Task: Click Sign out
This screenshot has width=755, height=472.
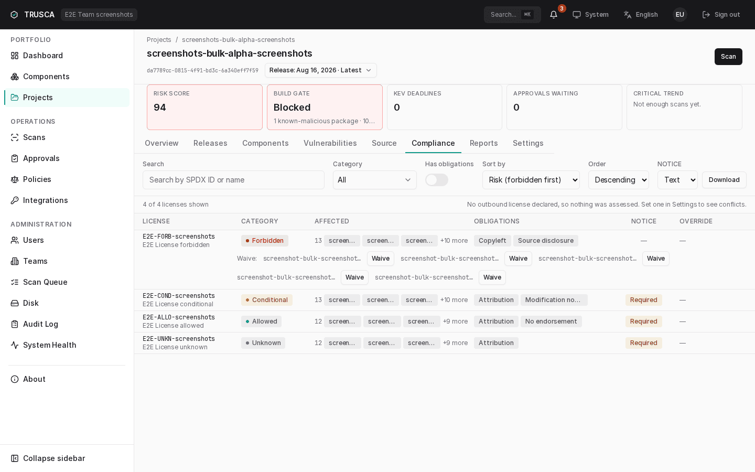Action: coord(721,15)
